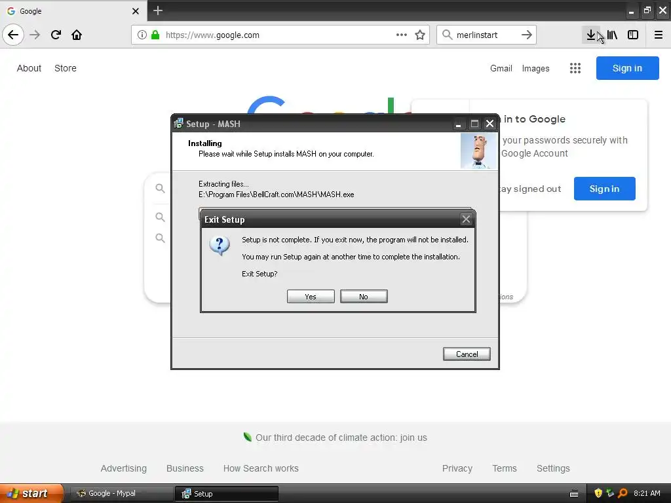This screenshot has height=503, width=671.
Task: Select the Google browser tab
Action: click(73, 10)
